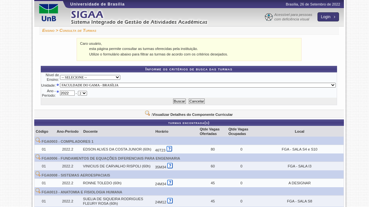Click the Cancelar button
Image resolution: width=369 pixels, height=207 pixels.
[x=197, y=101]
